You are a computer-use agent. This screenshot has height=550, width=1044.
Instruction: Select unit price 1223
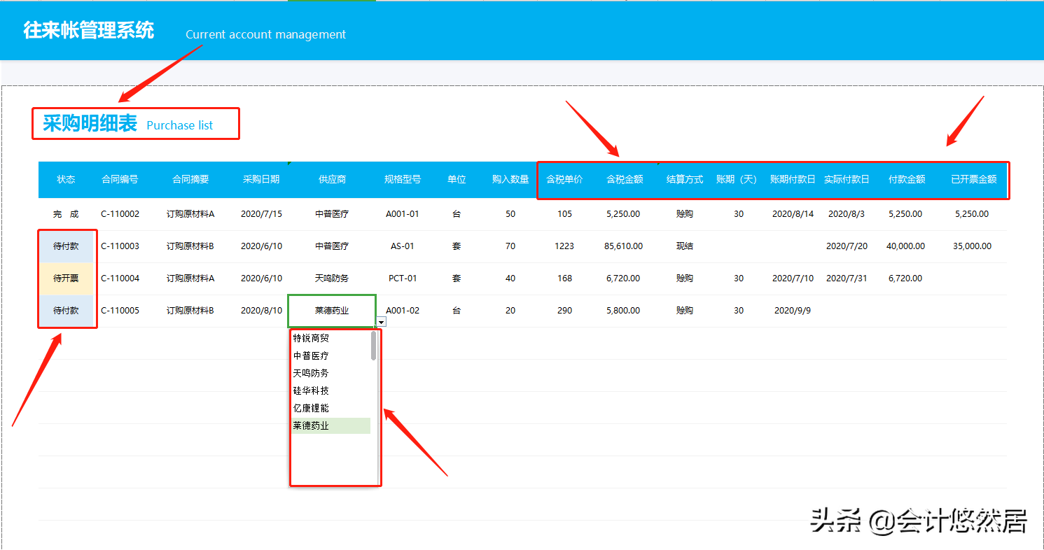[x=564, y=246]
